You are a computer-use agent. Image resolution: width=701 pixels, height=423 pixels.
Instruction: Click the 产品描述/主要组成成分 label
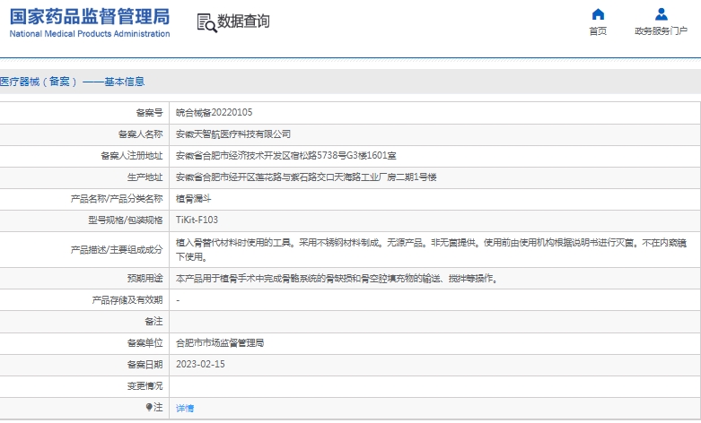(x=117, y=249)
